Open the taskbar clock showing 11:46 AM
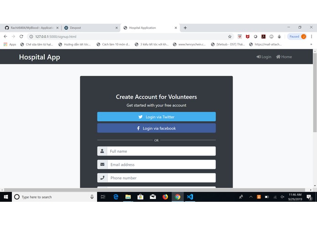 click(x=295, y=197)
